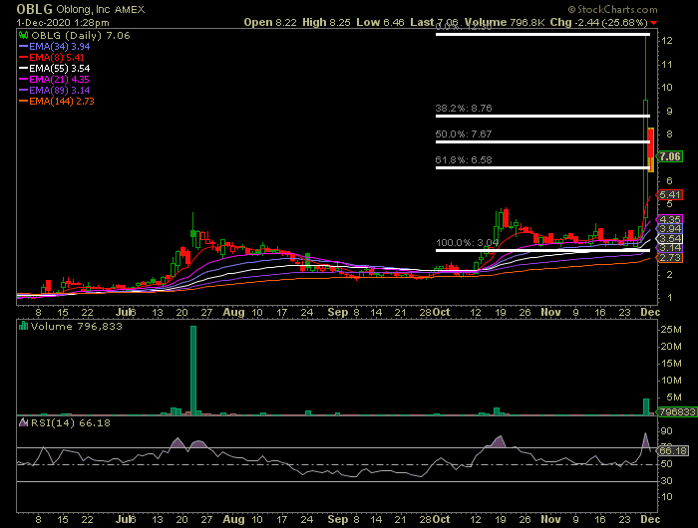Click the 100.0%: 3.04 Fibonacci label
Viewport: 698px width, 528px height.
(x=467, y=242)
